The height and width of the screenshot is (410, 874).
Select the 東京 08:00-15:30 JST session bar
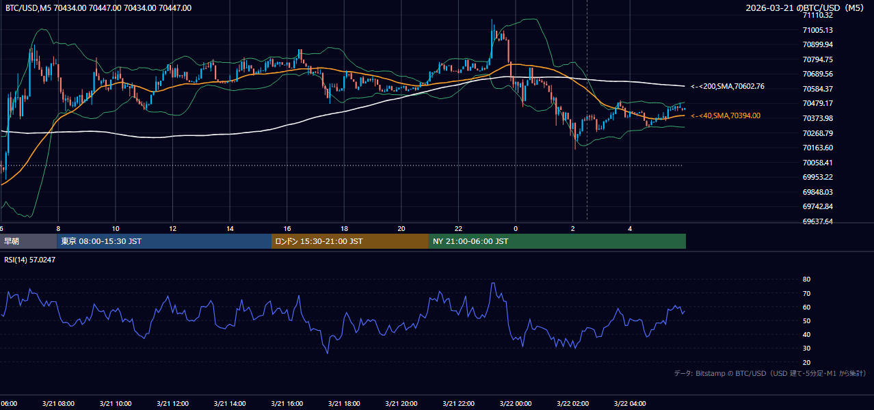coord(164,241)
